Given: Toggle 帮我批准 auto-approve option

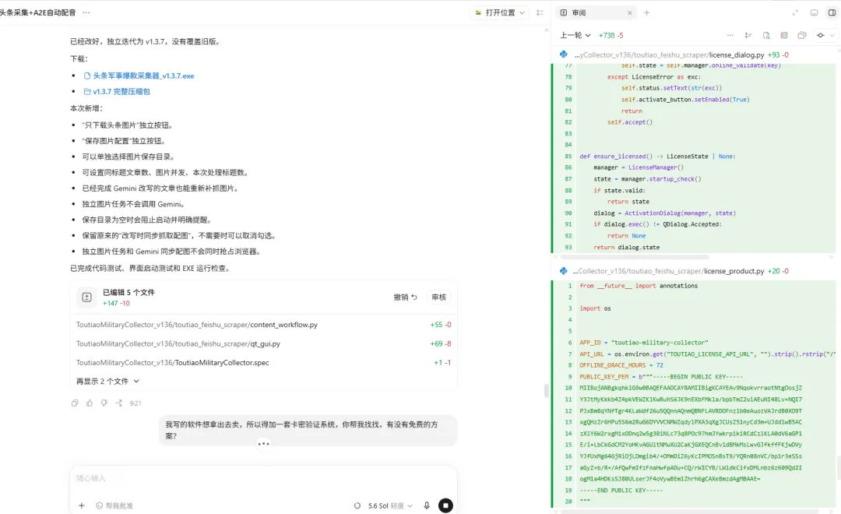Looking at the screenshot, I should click(114, 505).
